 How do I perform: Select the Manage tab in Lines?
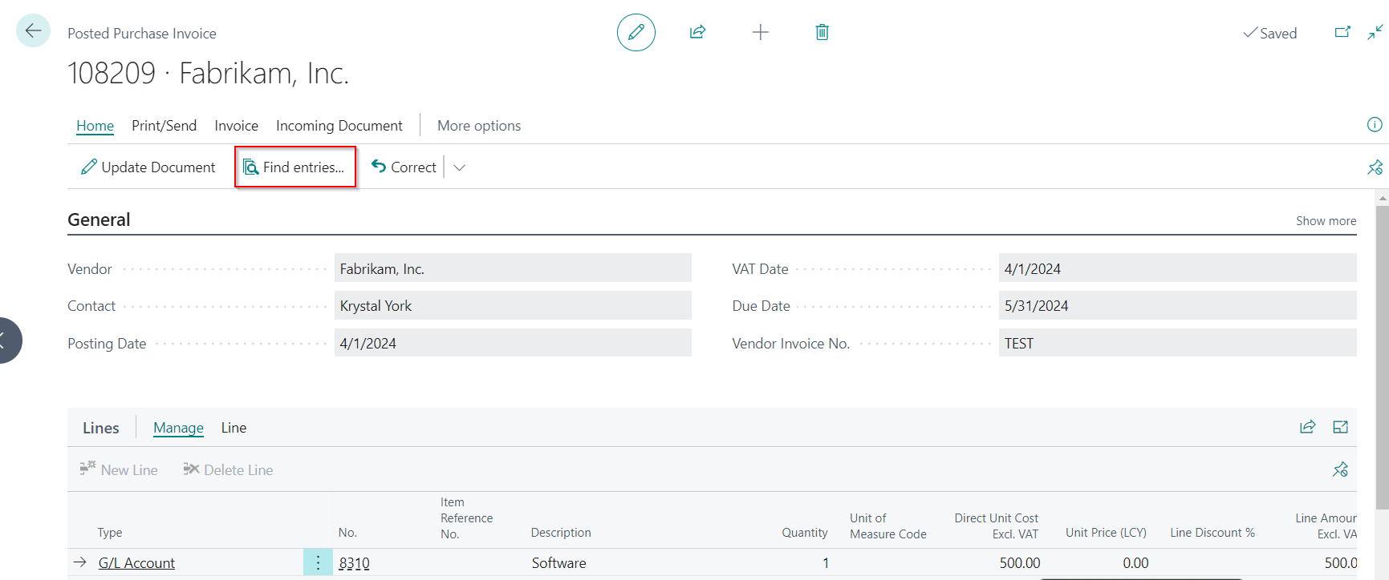pos(178,428)
